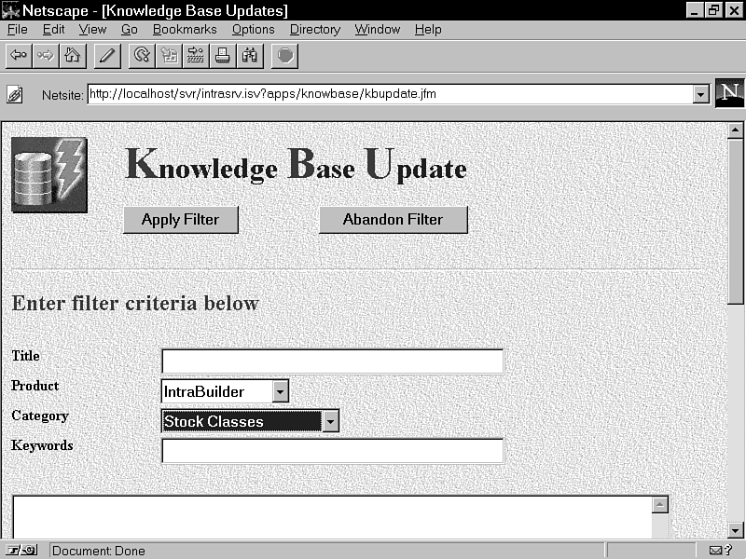Click inside the Keywords text field
The width and height of the screenshot is (746, 559).
(332, 451)
